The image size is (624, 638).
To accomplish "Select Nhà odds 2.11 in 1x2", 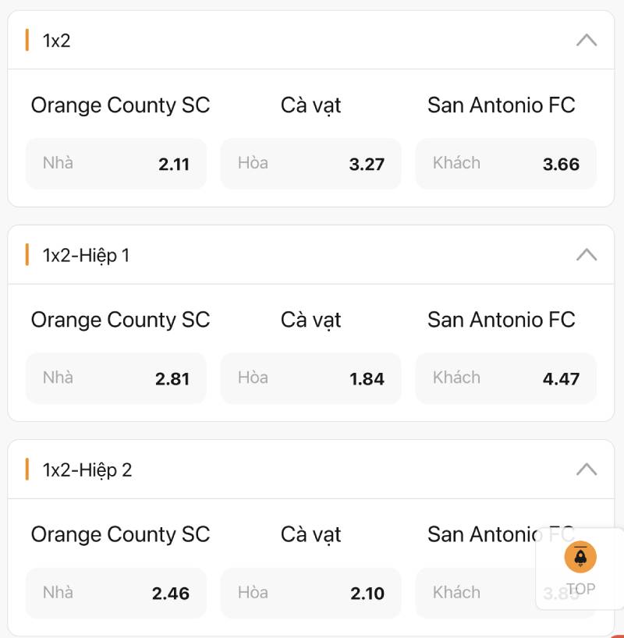I will (116, 164).
